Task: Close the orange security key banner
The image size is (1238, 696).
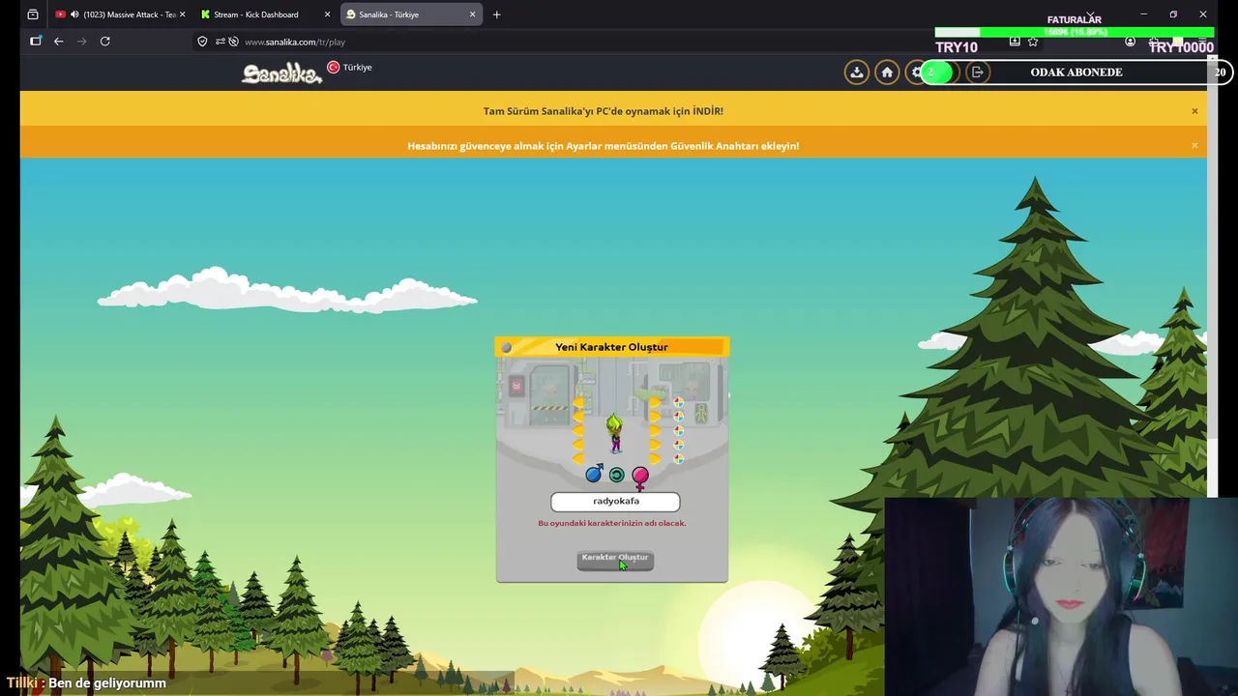Action: (1194, 146)
